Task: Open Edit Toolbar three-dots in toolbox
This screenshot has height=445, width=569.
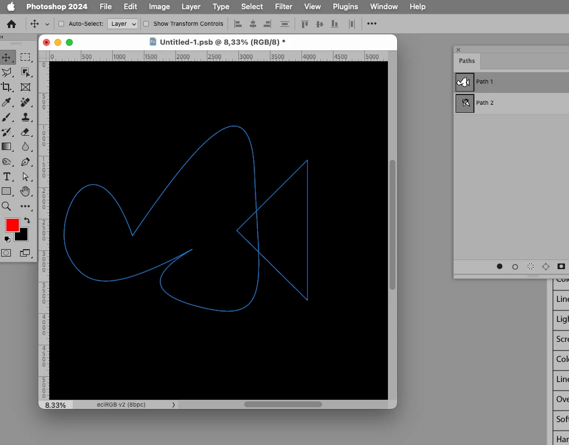Action: 25,206
